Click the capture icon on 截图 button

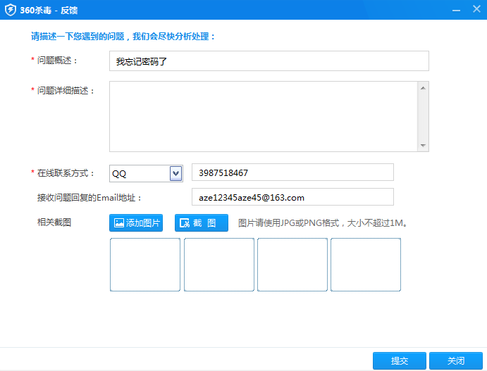pos(185,223)
